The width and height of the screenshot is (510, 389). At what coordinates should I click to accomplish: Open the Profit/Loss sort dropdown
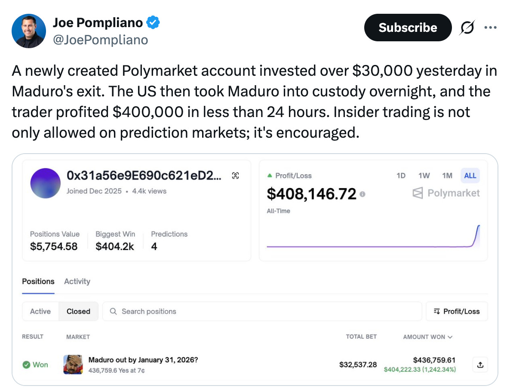[x=457, y=311]
